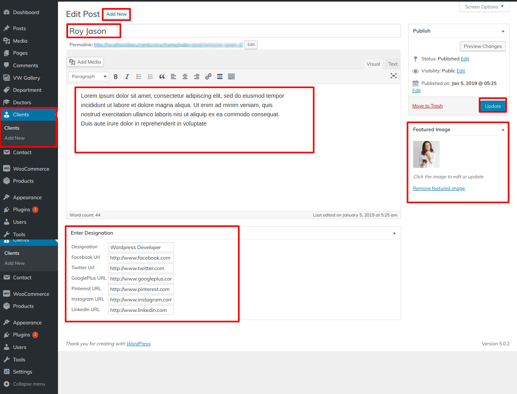Click the Move to Trash link
Screen dimensions: 517x394
[427, 106]
